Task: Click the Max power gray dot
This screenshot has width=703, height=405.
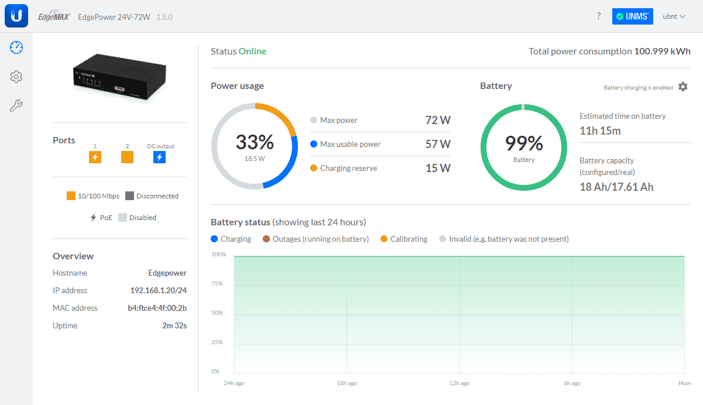Action: click(313, 121)
